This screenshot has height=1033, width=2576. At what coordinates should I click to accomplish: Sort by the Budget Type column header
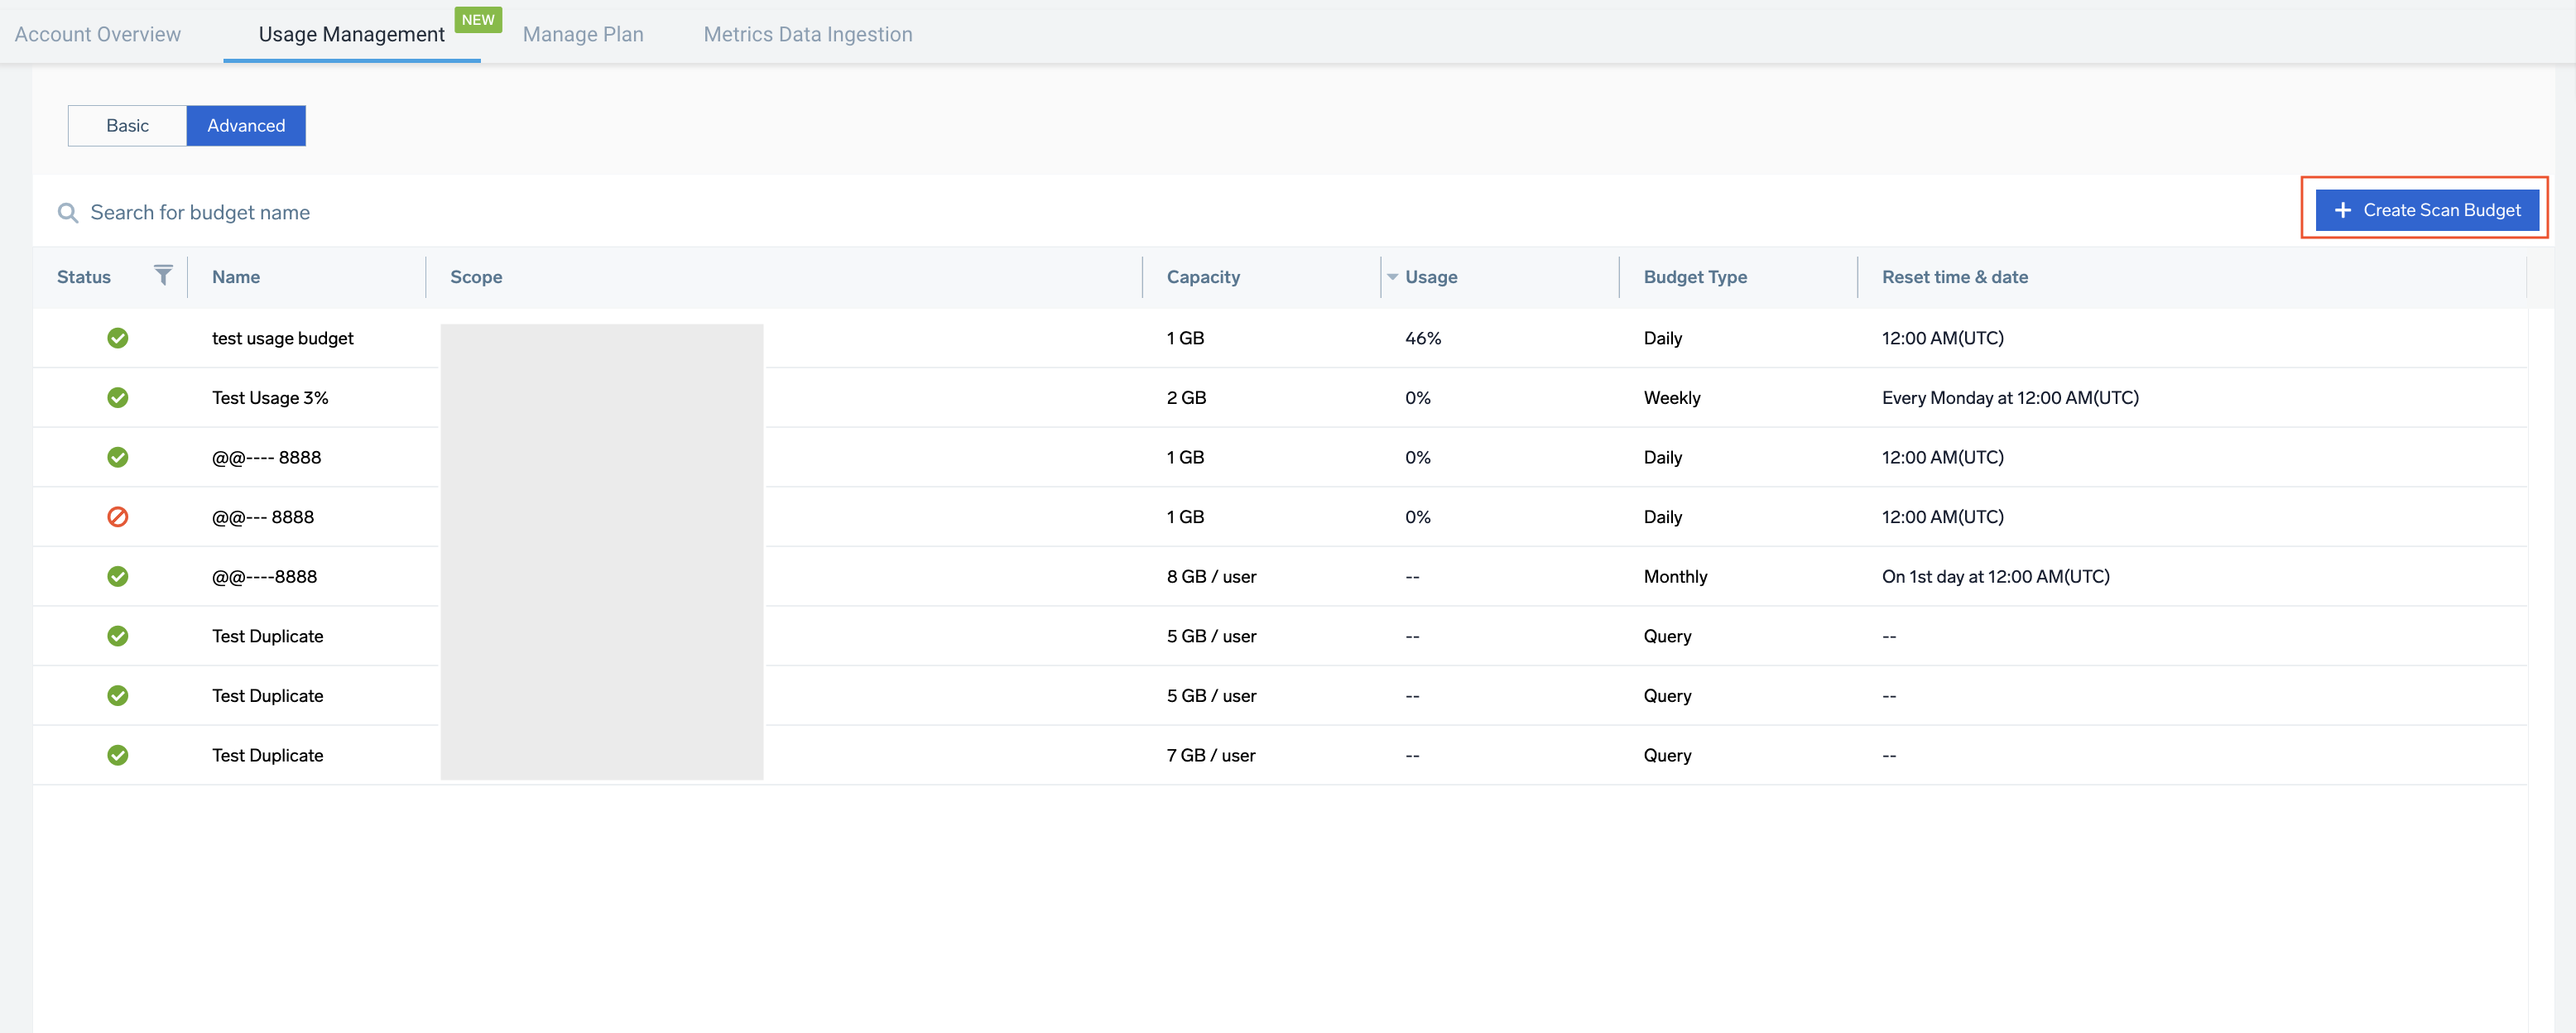pos(1694,277)
